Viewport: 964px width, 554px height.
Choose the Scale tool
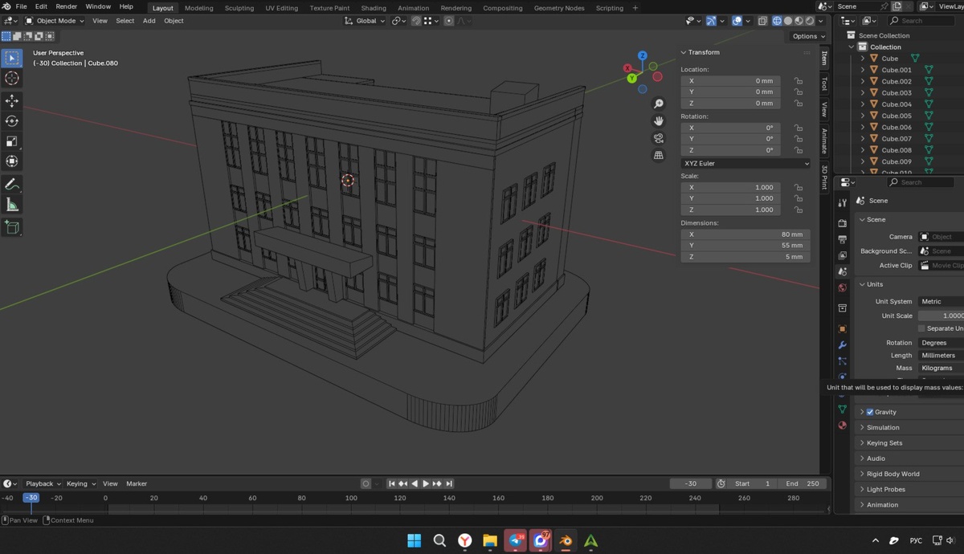[x=12, y=141]
